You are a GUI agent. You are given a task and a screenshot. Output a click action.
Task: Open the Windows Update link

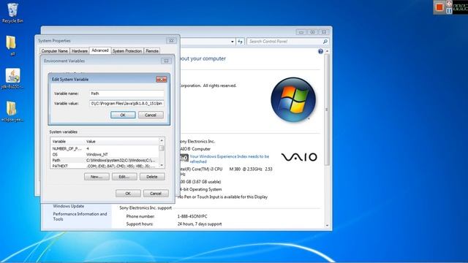pos(68,206)
